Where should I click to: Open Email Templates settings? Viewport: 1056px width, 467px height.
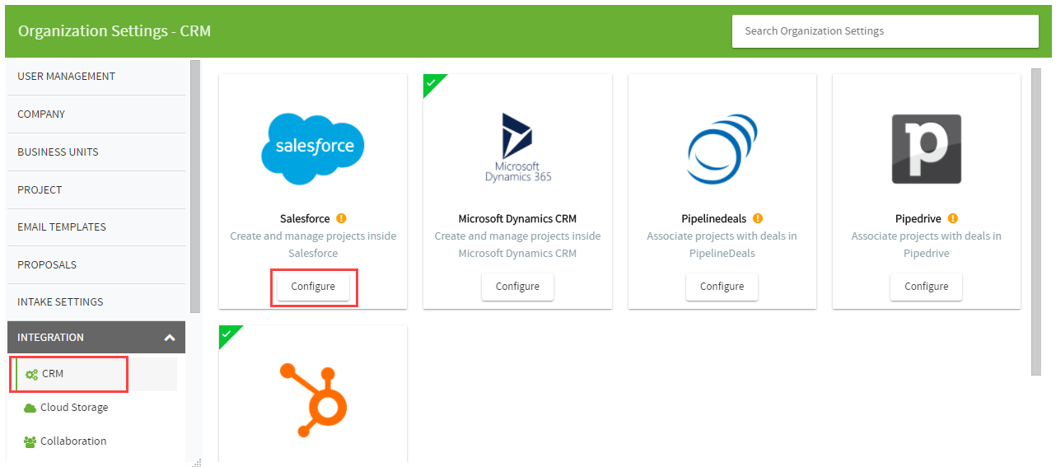tap(96, 226)
